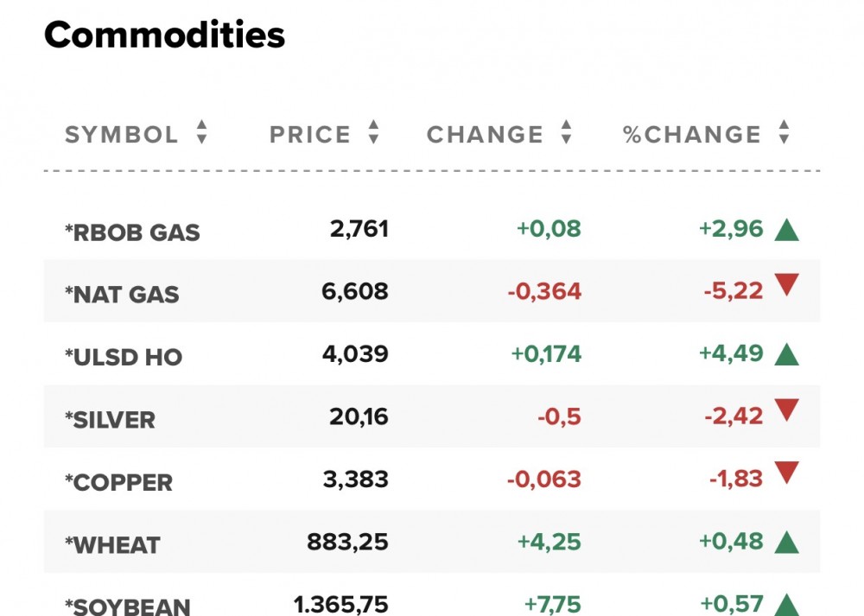Viewport: 864px width, 616px height.
Task: Sort table by the PRICE column arrows
Action: click(373, 133)
